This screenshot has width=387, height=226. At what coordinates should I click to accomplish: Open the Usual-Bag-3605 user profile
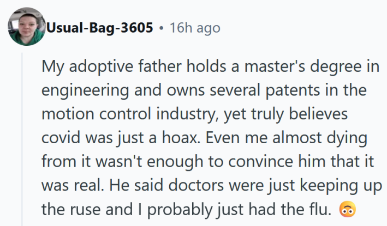pos(100,28)
